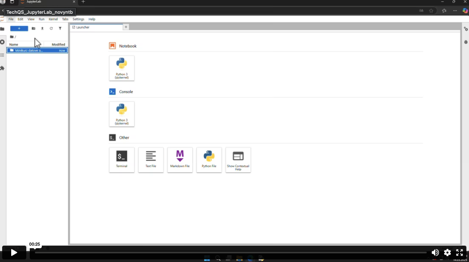Sort files by Modified column
Screen dimensions: 469x262
coord(58,44)
